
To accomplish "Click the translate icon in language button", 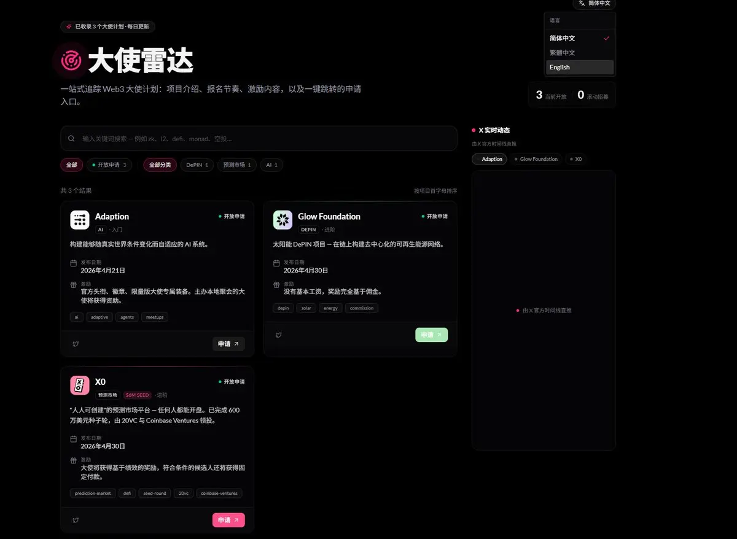I will [x=582, y=3].
